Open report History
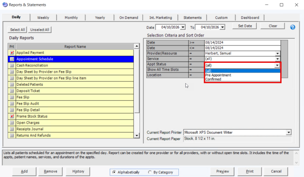This screenshot has height=177, width=304. tap(78, 171)
